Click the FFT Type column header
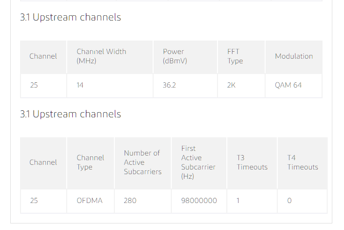This screenshot has height=230, width=344. [235, 56]
